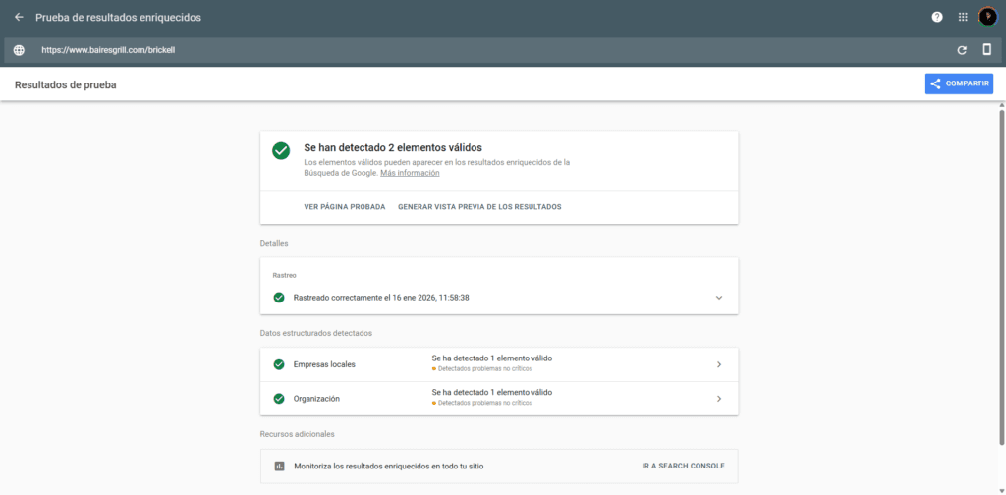
Task: Go to IR A SEARCH CONSOLE
Action: [x=683, y=466]
